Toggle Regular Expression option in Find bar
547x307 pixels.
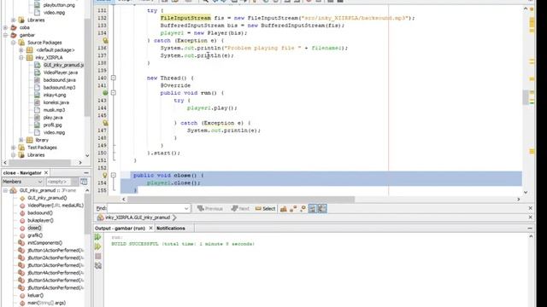pos(303,209)
